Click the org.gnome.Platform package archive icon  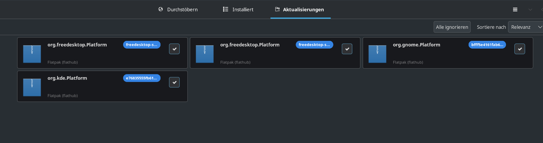coord(377,54)
